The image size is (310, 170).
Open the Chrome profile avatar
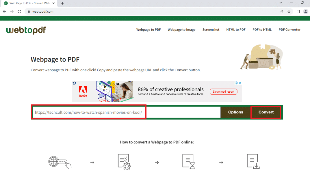306,12
